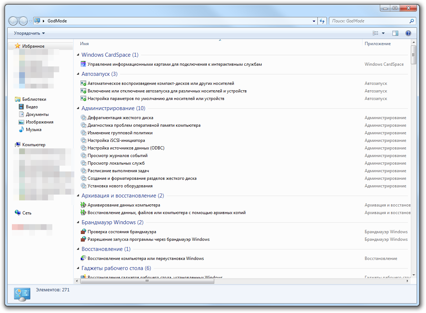Click icon for Восстановление компьютера или переустановка Windows
426x313 pixels.
pos(83,258)
